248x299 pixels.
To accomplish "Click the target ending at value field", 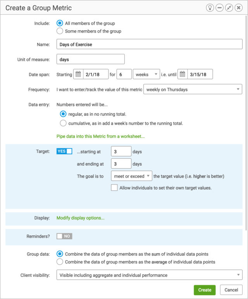I will (x=121, y=163).
